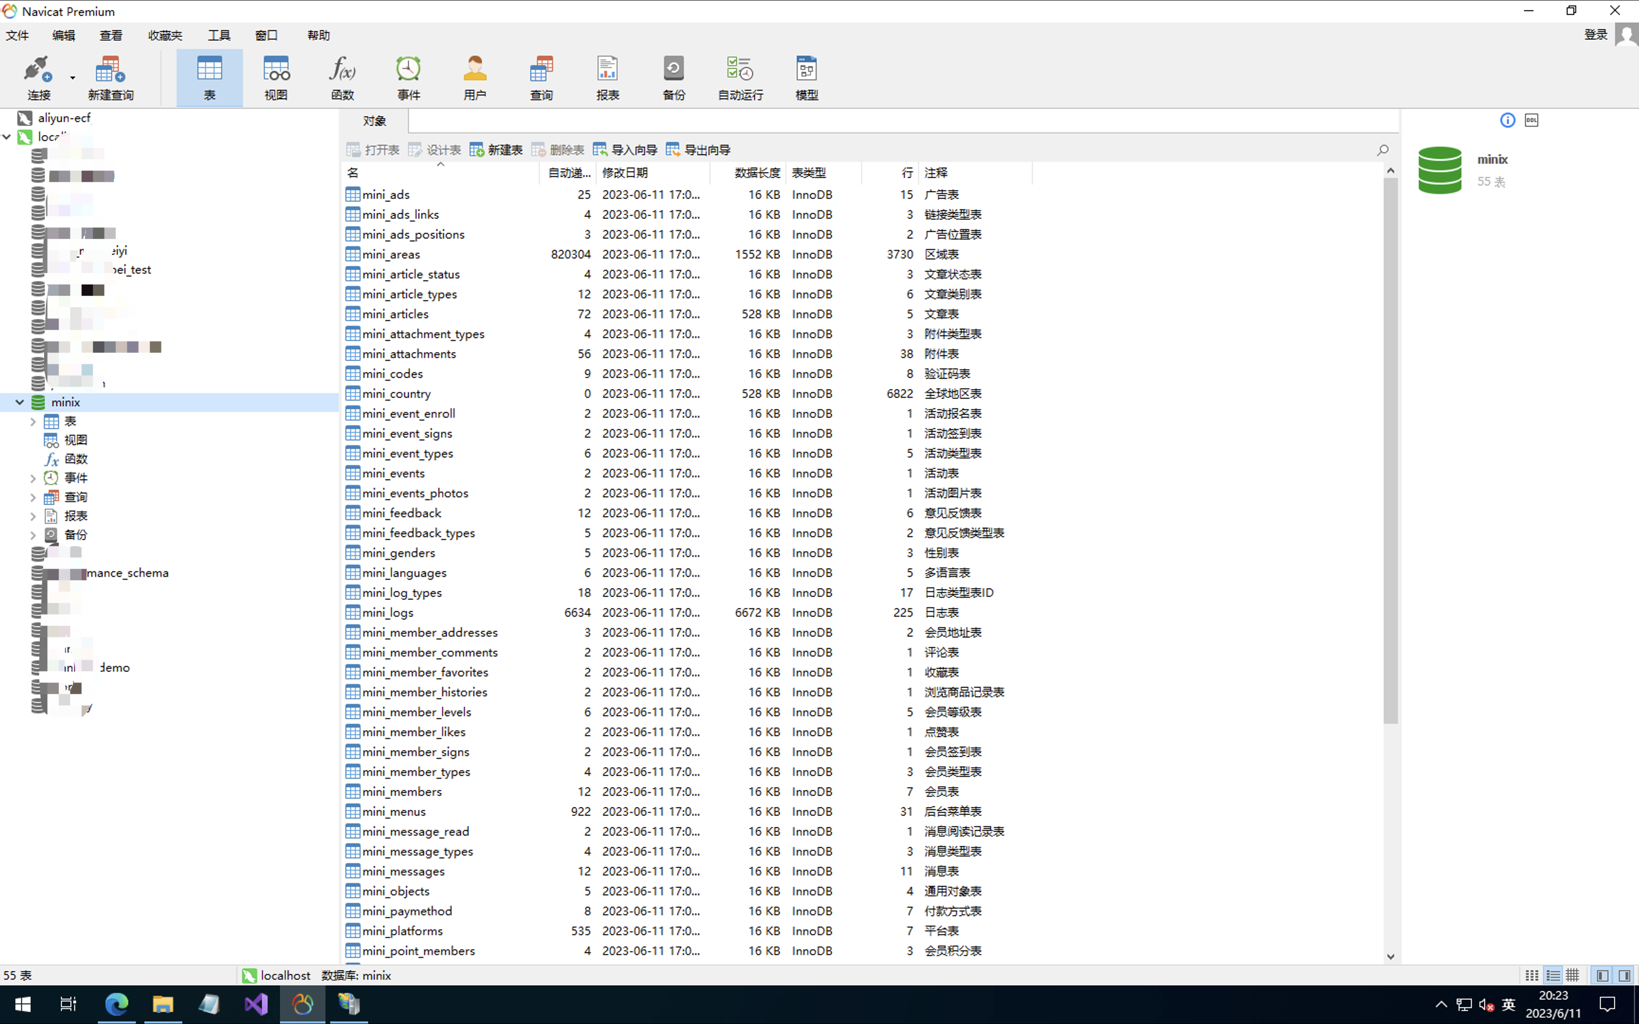This screenshot has width=1639, height=1024.
Task: Select the mini_areas table row
Action: pos(391,255)
